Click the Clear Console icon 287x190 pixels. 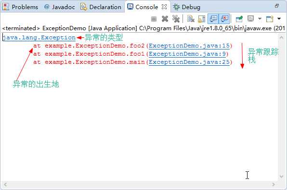[191, 19]
